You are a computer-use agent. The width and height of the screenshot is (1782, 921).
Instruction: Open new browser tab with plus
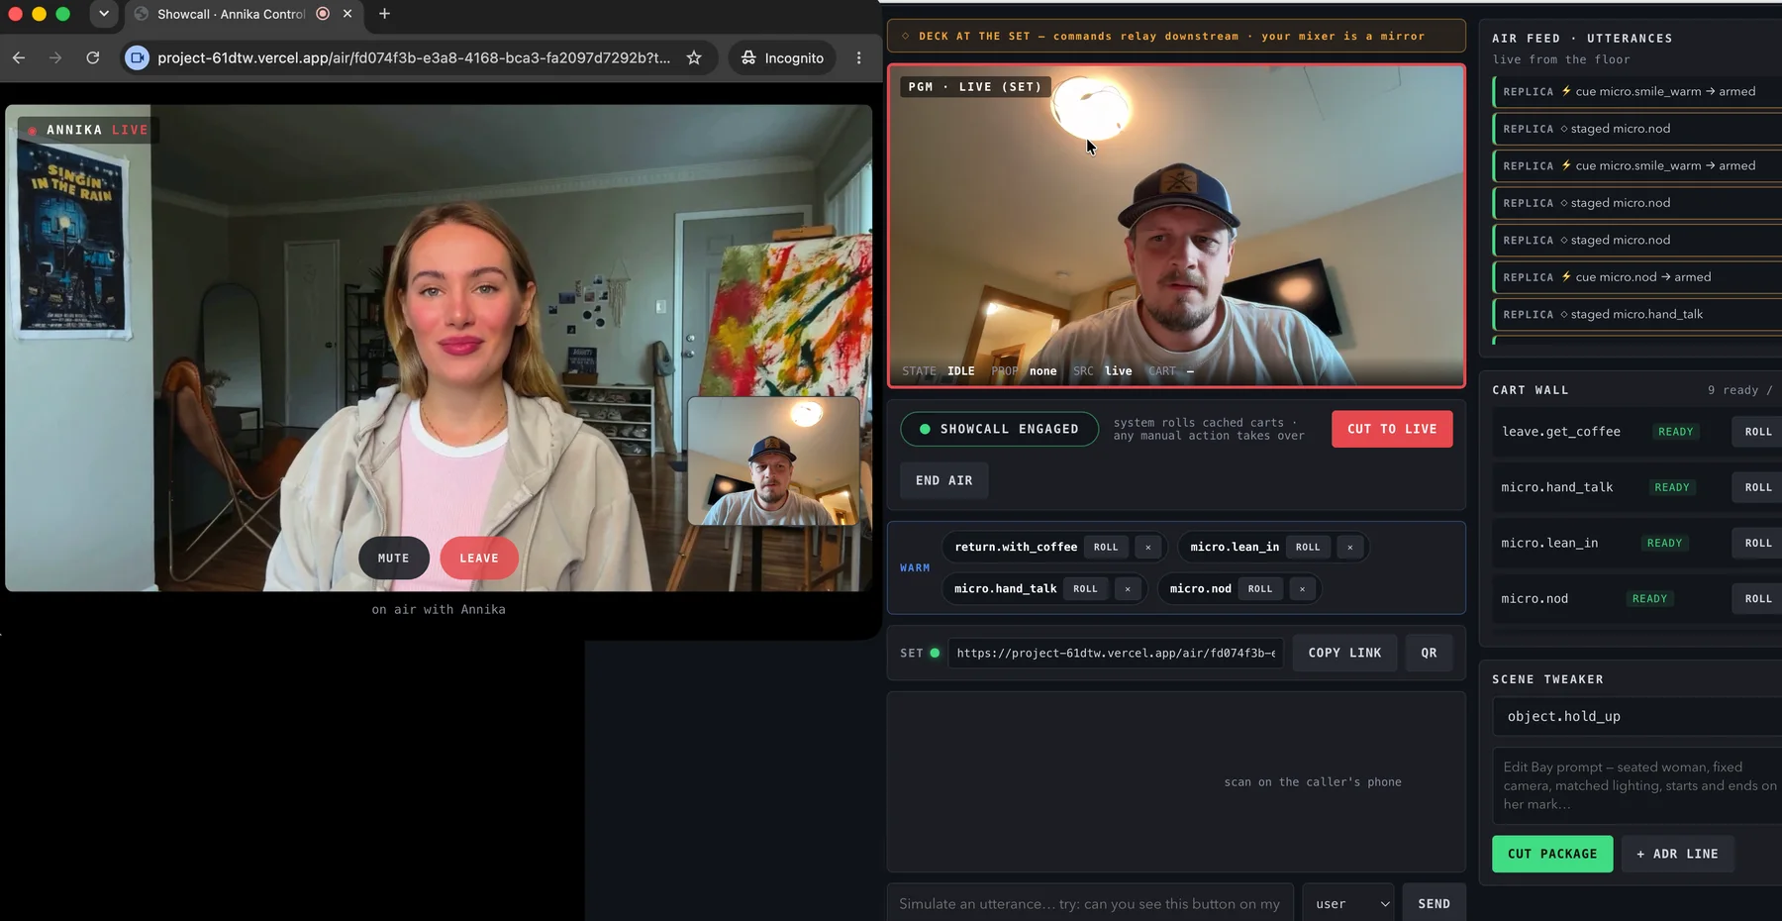click(384, 14)
